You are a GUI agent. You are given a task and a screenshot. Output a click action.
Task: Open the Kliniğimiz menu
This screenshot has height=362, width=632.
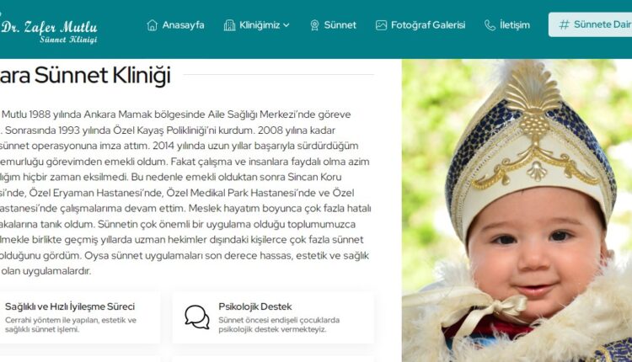pyautogui.click(x=257, y=25)
